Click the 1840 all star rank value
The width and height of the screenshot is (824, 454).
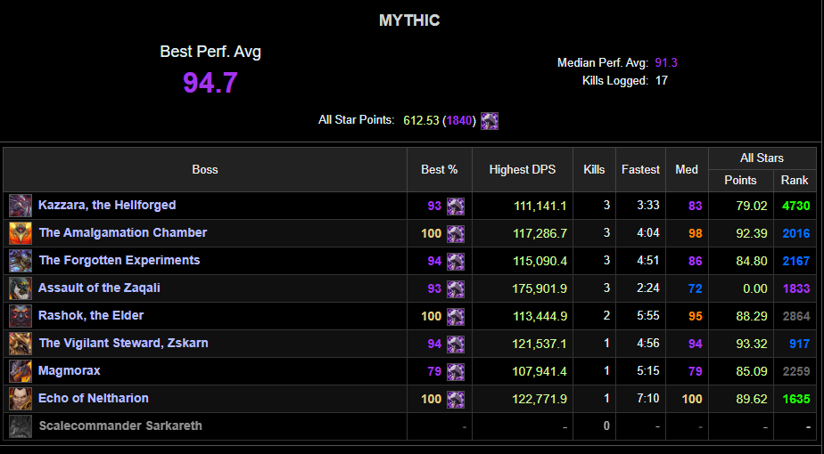[x=459, y=121]
